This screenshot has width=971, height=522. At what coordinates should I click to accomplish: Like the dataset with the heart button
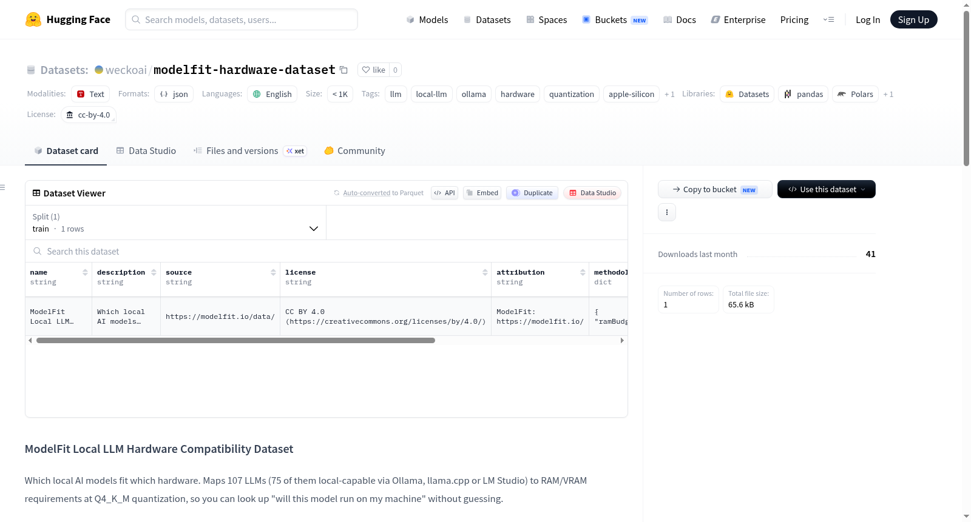pyautogui.click(x=373, y=70)
